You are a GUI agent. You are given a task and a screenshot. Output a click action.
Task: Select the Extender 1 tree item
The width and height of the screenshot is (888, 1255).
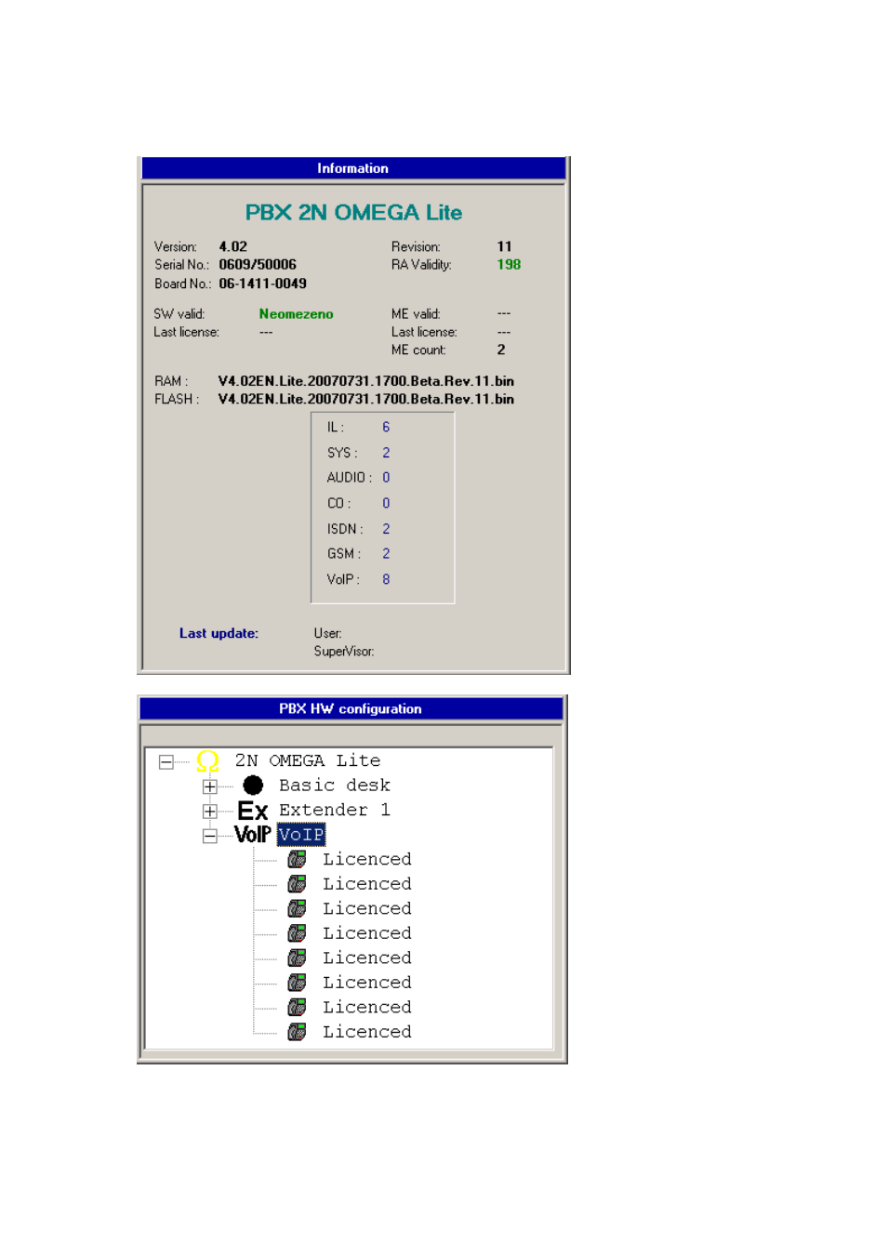tap(335, 810)
